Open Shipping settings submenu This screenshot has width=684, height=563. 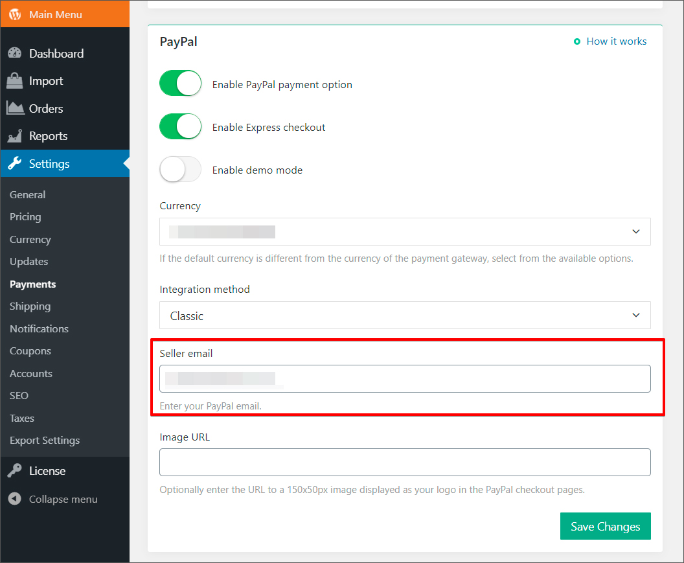(30, 306)
